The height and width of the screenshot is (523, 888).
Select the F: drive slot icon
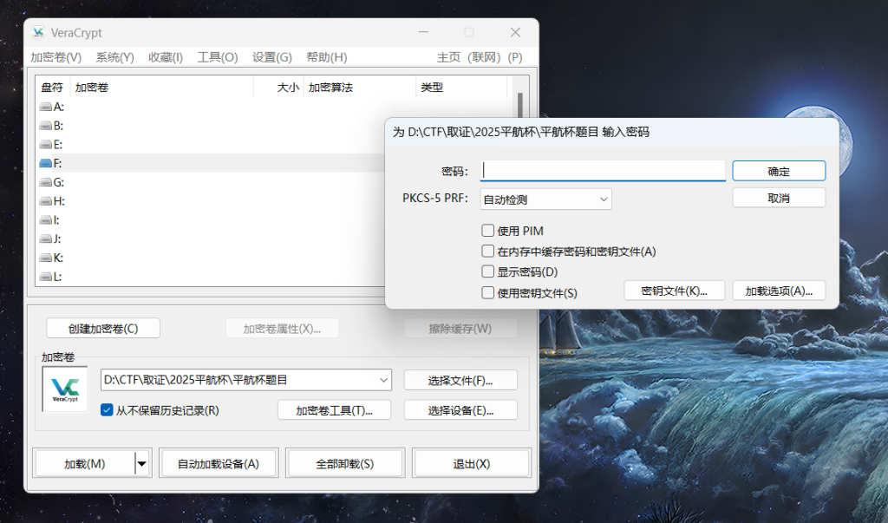(46, 163)
